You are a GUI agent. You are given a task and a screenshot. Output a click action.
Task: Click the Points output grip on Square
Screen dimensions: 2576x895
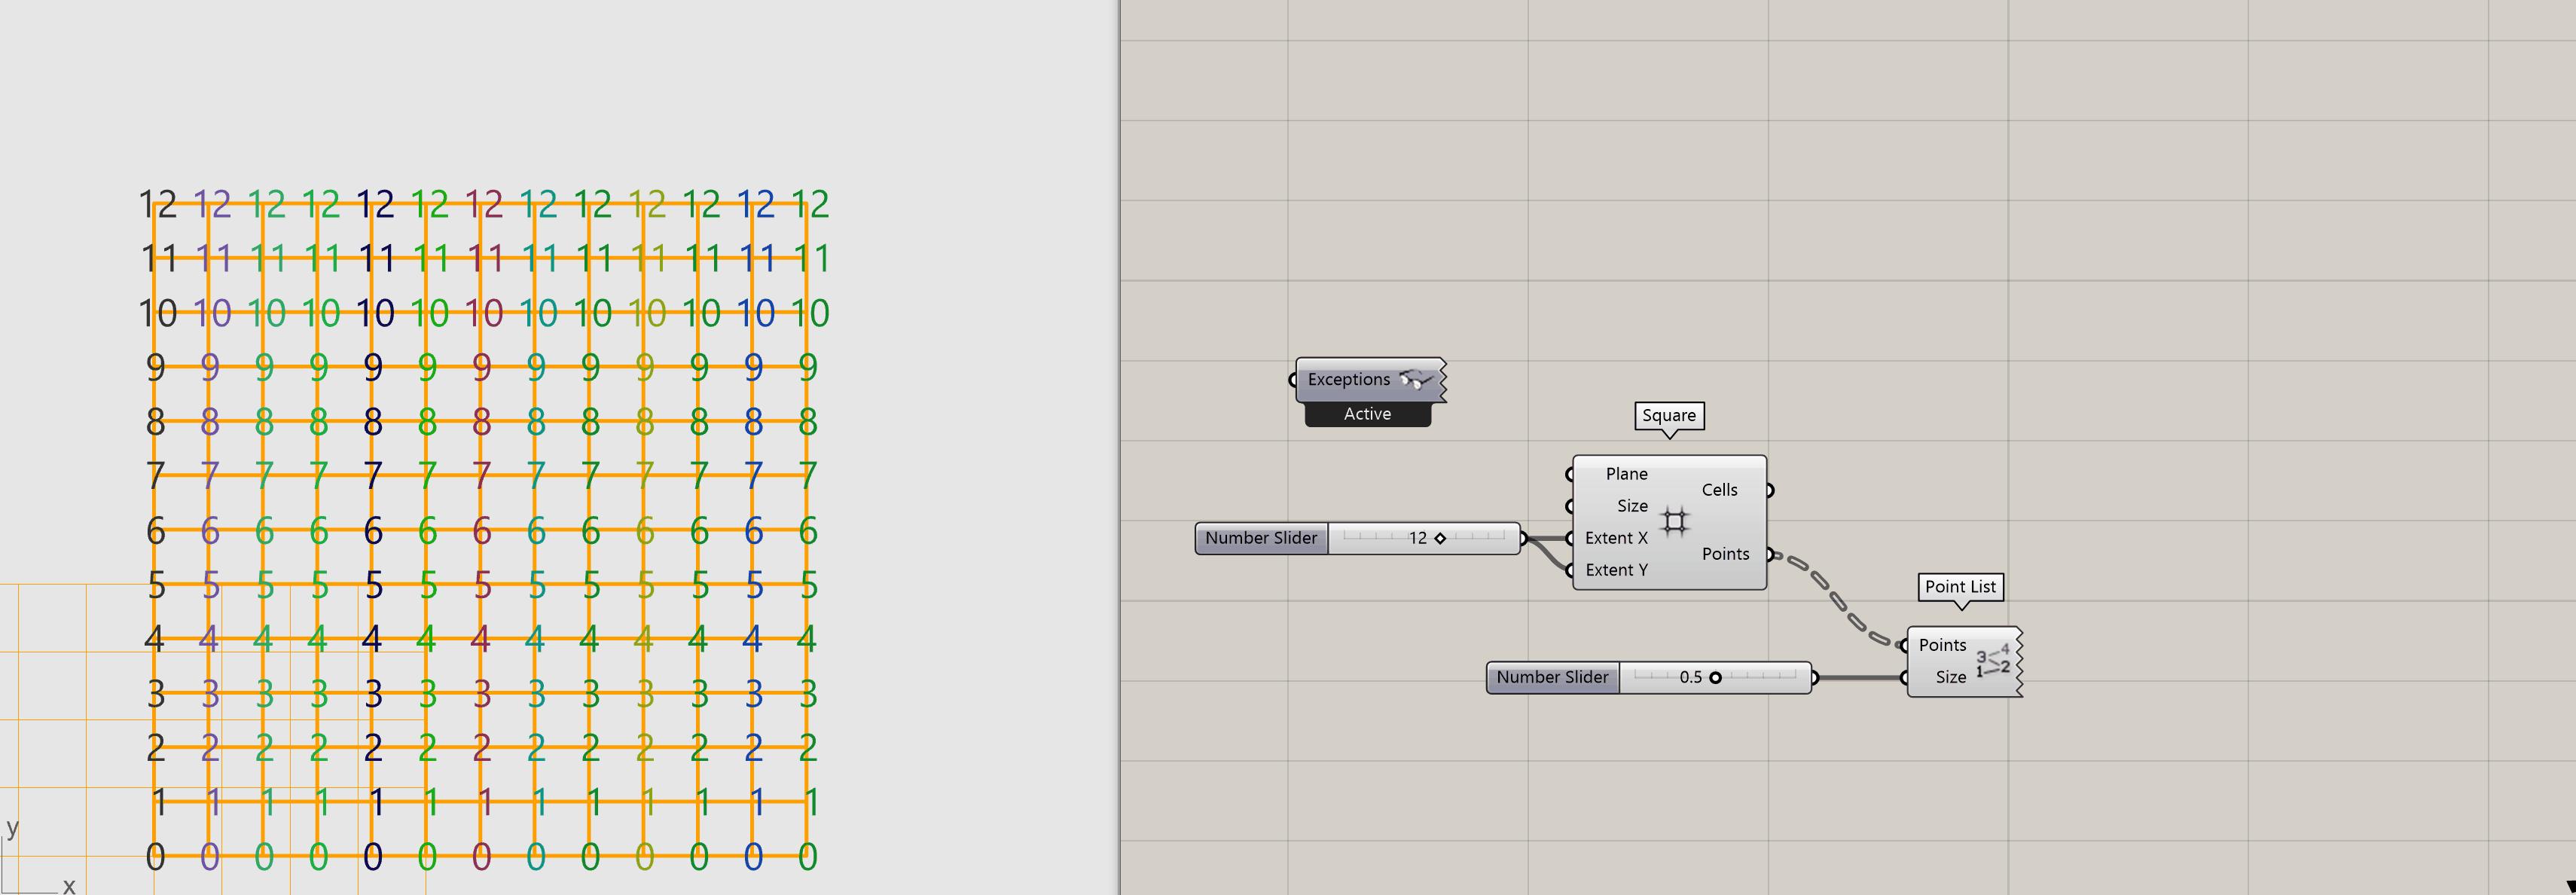(x=1770, y=554)
